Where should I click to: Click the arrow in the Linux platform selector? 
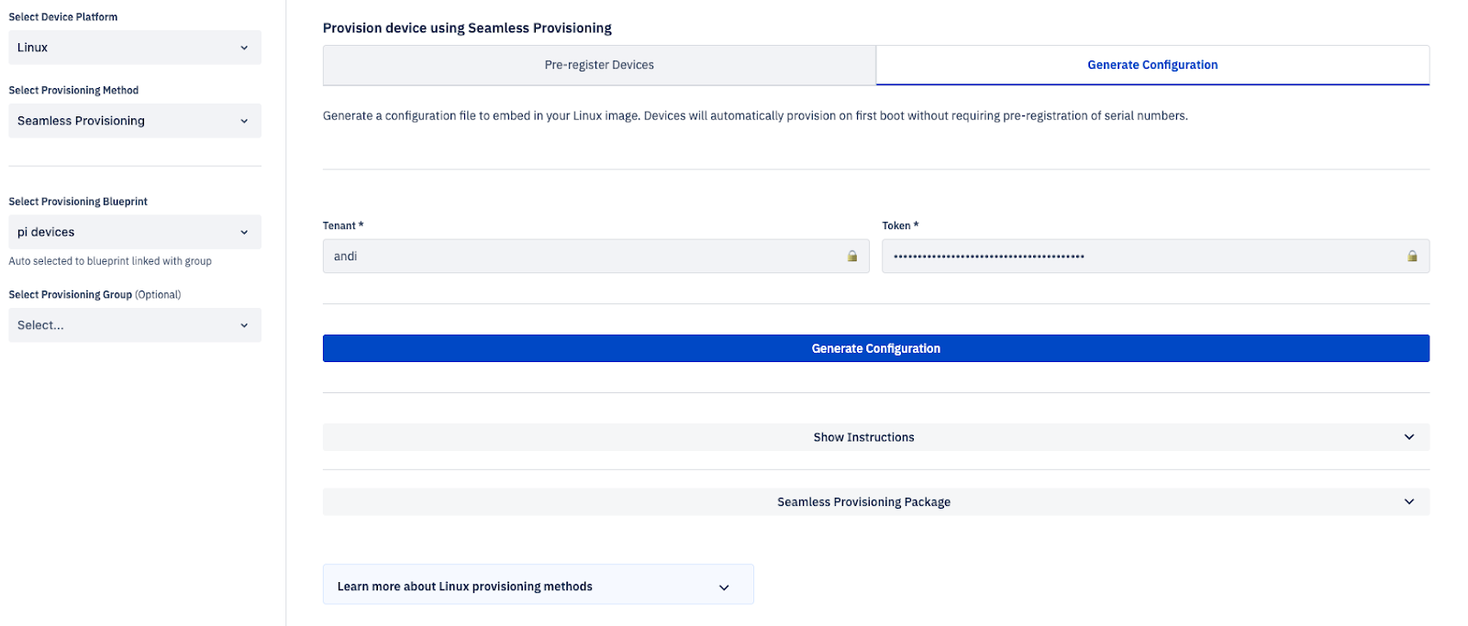244,48
